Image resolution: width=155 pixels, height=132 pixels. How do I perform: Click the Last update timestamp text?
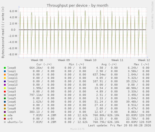coord(120,125)
